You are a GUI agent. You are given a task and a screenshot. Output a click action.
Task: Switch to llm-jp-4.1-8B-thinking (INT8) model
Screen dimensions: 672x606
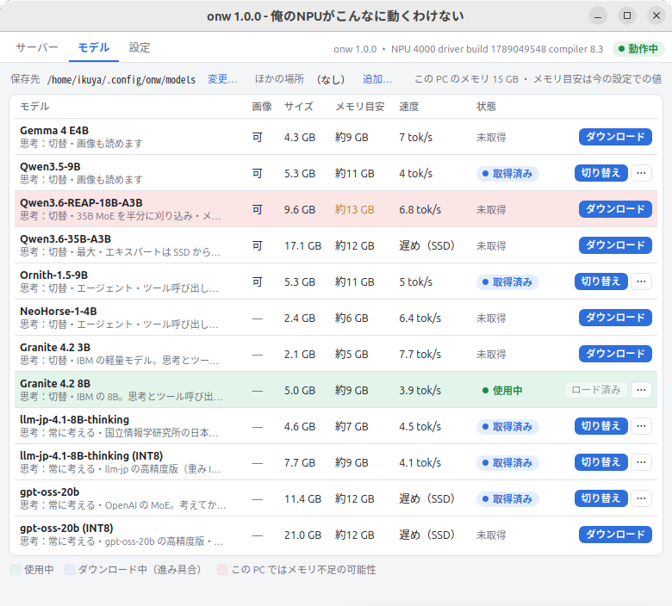[600, 462]
